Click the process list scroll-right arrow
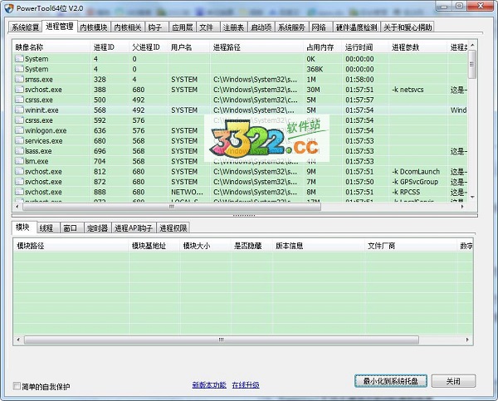The width and height of the screenshot is (498, 401). point(462,207)
